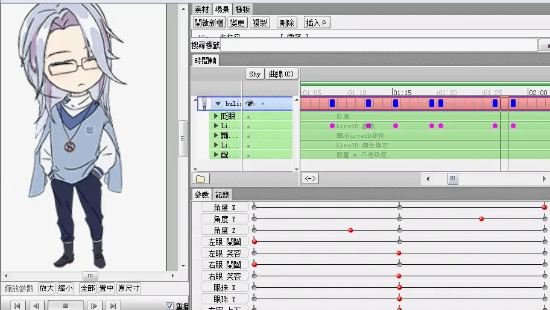Collapse the bulin track group
Viewport: 550px width, 310px height.
click(218, 104)
